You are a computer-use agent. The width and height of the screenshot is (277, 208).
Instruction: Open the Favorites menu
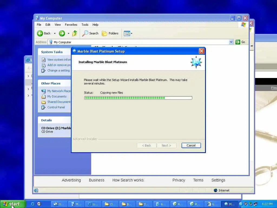[71, 25]
